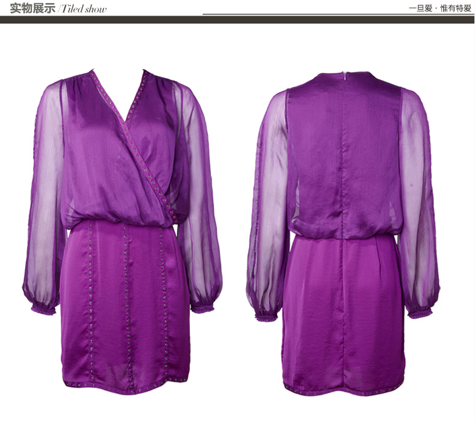This screenshot has height=421, width=475.
Task: Click the studded hem of back-view dress
Action: [343, 391]
